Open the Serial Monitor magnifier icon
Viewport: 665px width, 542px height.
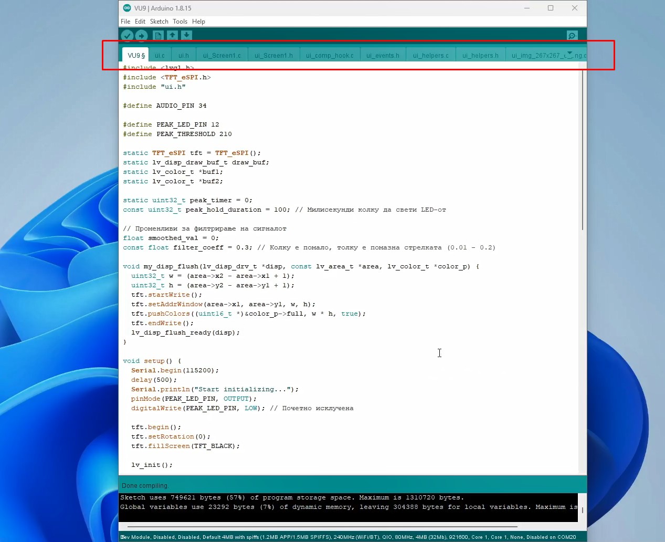coord(572,36)
